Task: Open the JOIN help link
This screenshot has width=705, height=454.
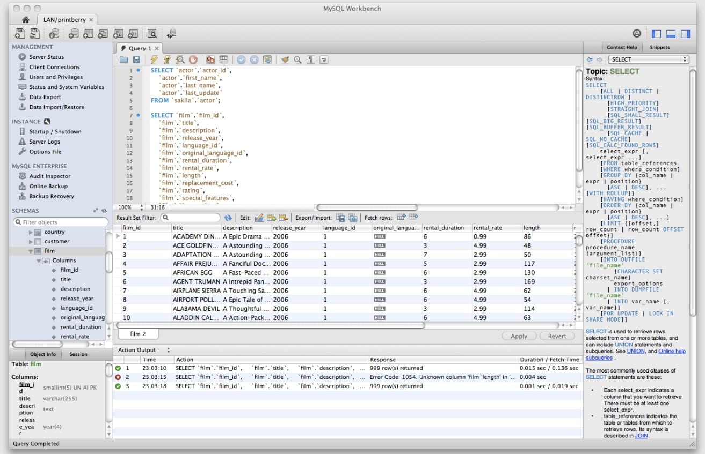Action: (642, 436)
